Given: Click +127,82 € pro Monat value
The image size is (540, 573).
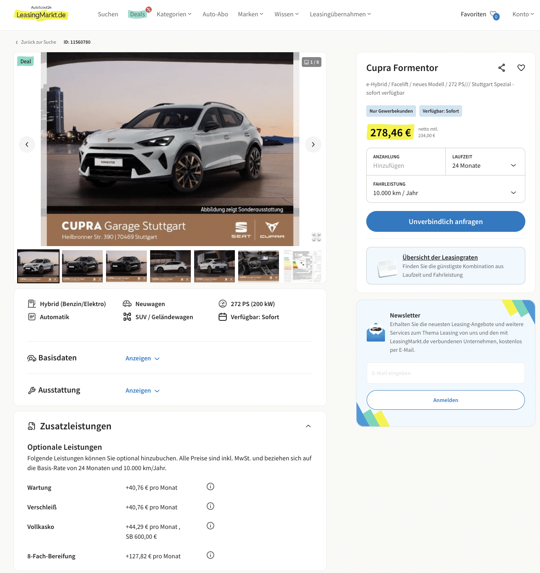Looking at the screenshot, I should [x=153, y=556].
